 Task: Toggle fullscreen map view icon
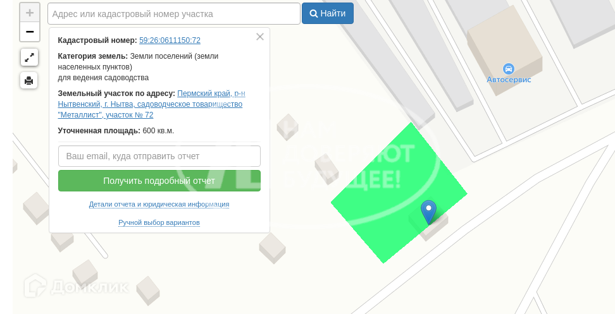29,58
